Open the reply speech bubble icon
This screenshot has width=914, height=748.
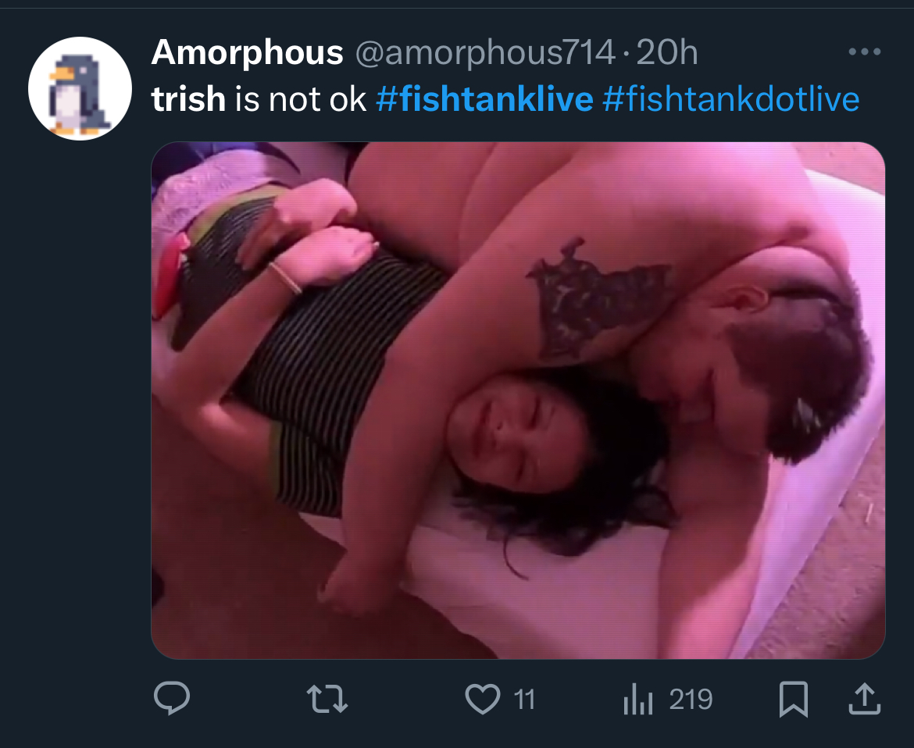[x=172, y=698]
